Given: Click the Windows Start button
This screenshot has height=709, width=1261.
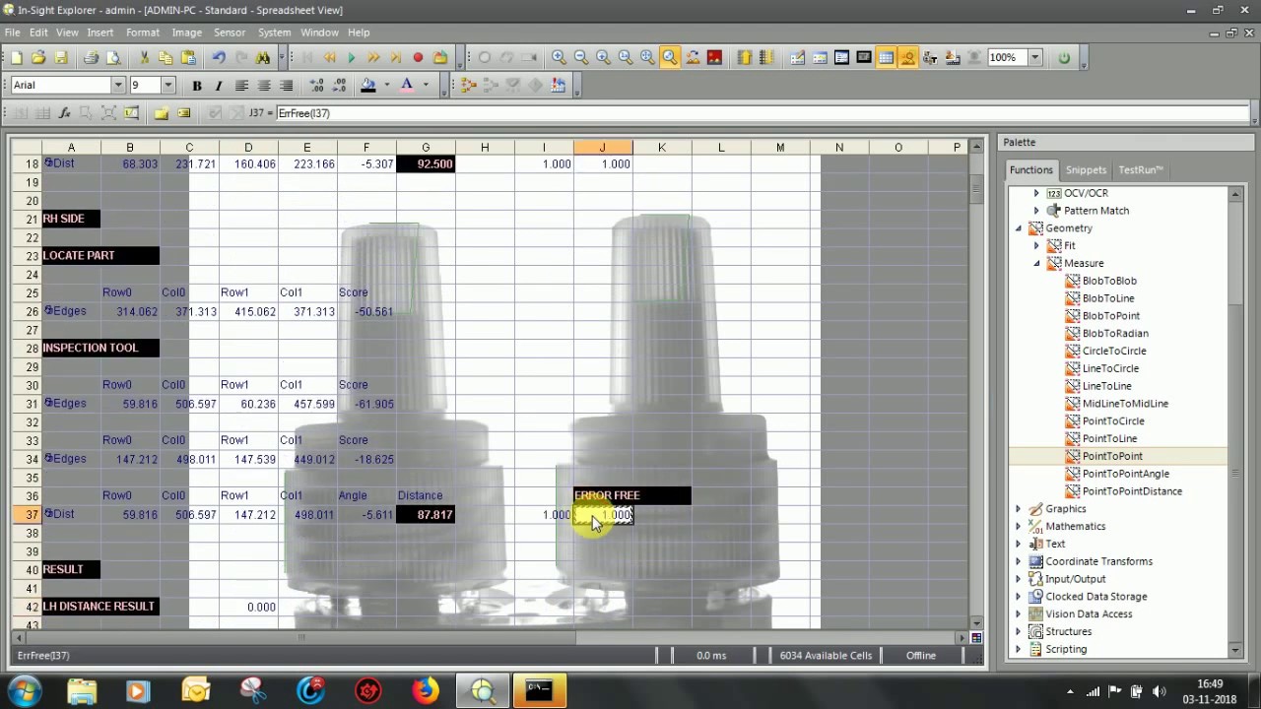Looking at the screenshot, I should [24, 690].
